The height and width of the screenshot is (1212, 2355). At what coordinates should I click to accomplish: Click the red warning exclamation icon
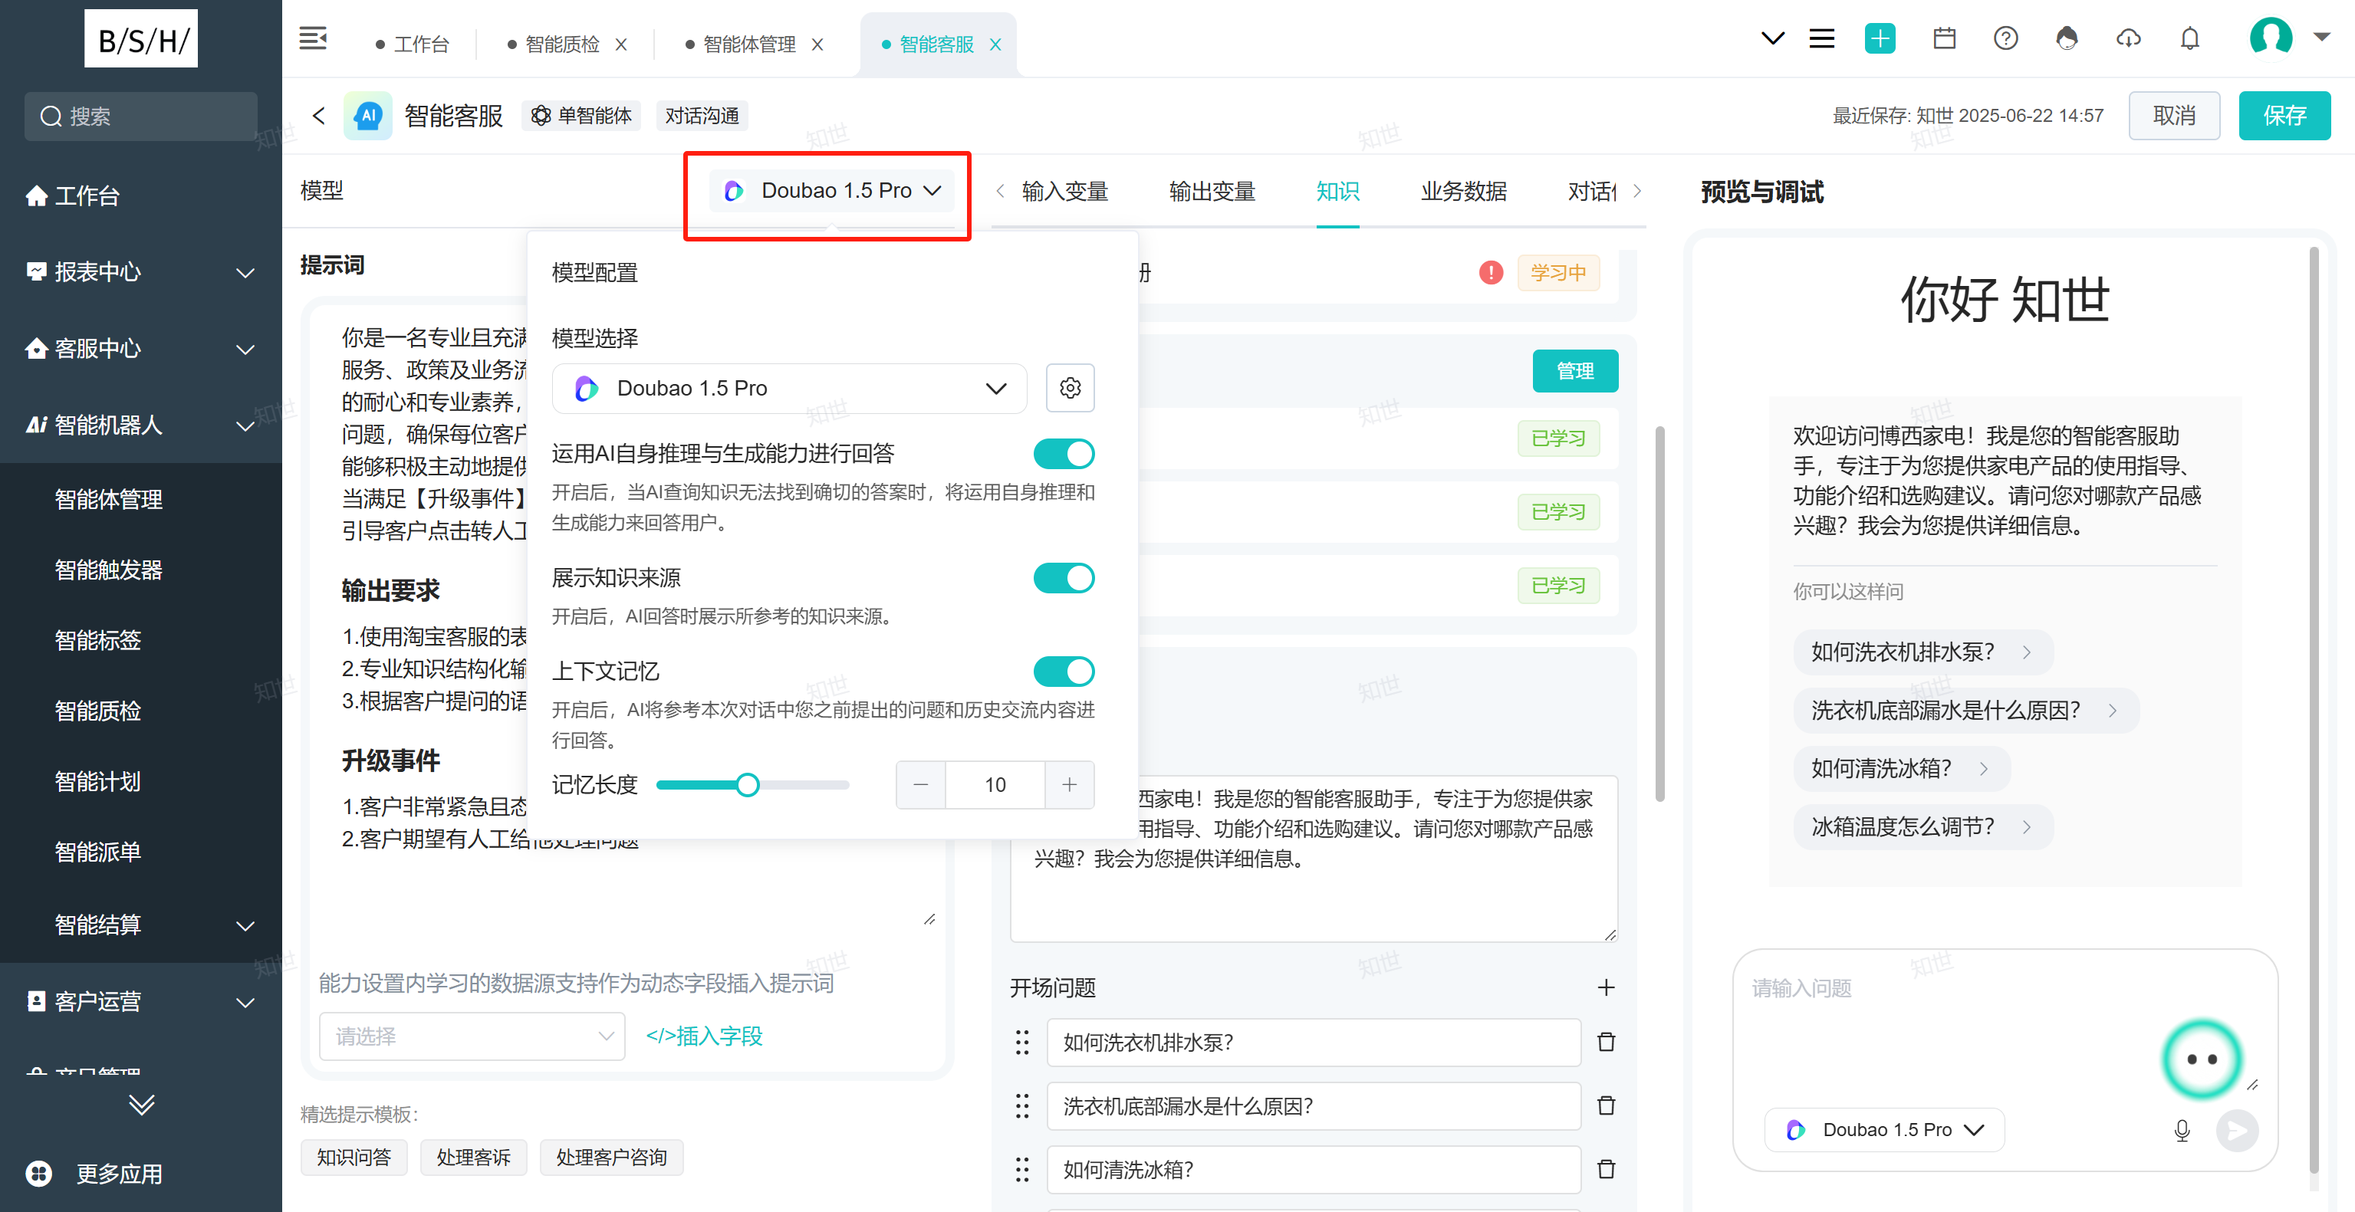1490,272
